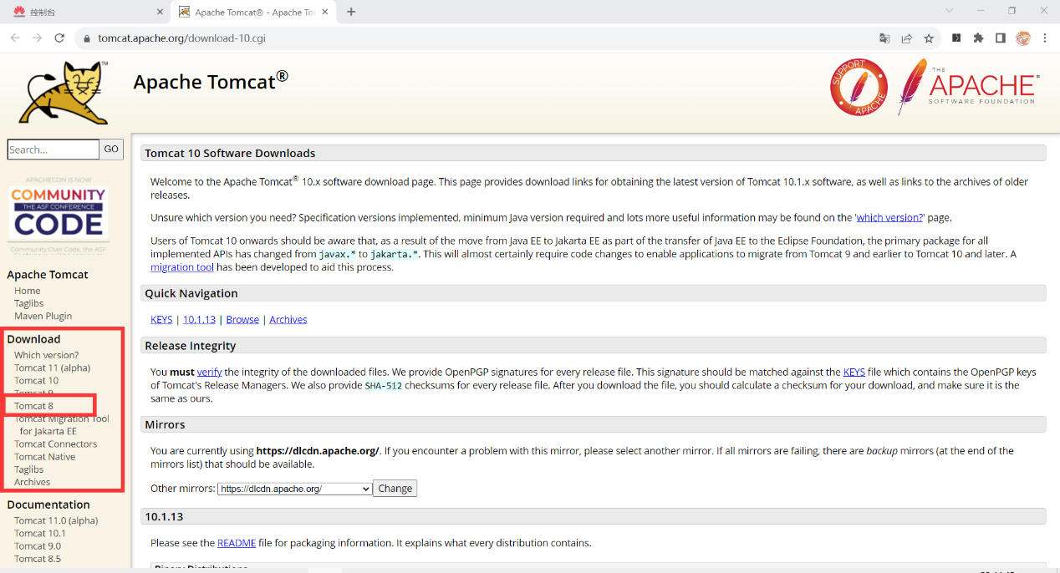The width and height of the screenshot is (1060, 573).
Task: Open the 'which version?' page link
Action: tap(889, 217)
